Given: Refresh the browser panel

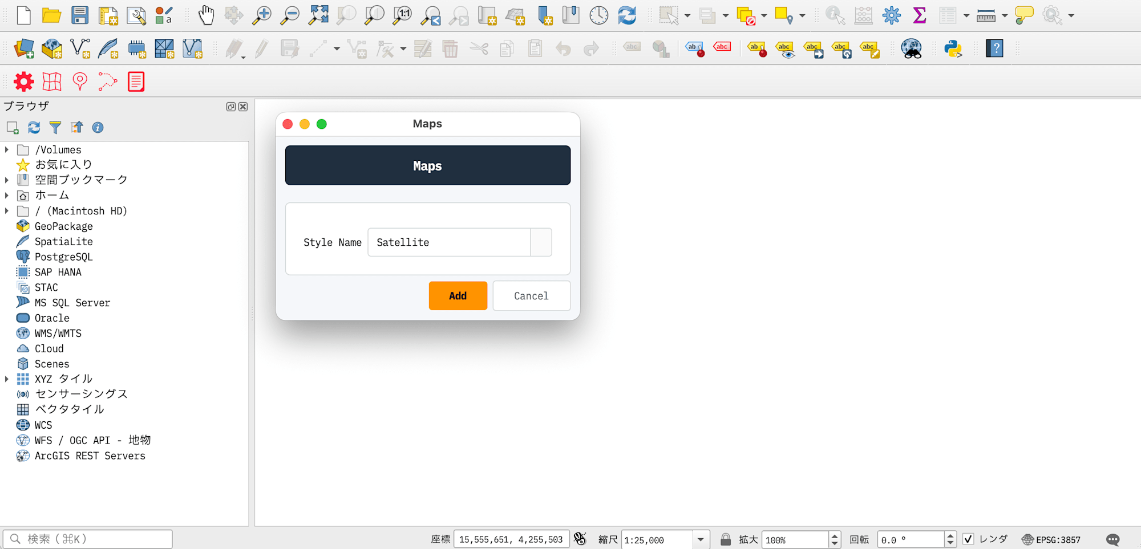Looking at the screenshot, I should click(x=34, y=128).
